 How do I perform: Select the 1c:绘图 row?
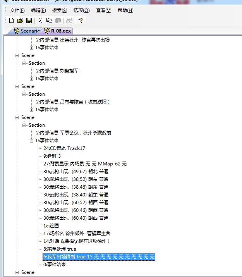tap(51, 226)
